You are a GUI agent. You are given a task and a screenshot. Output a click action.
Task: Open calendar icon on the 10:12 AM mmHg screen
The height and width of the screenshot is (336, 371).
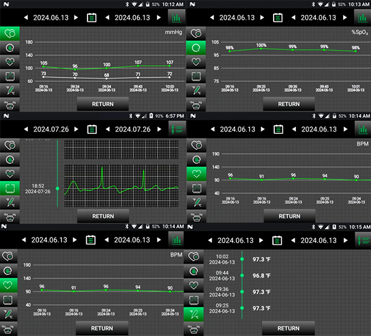pos(92,17)
